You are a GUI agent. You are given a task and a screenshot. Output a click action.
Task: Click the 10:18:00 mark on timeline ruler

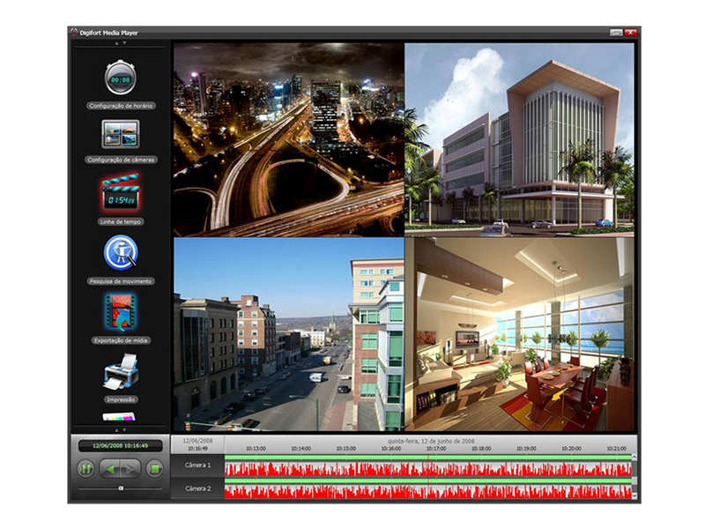tap(481, 448)
